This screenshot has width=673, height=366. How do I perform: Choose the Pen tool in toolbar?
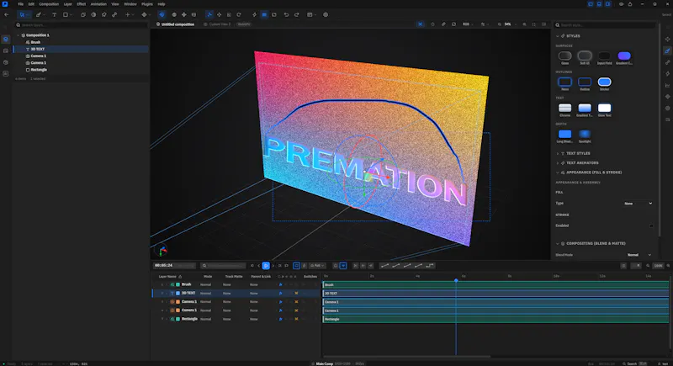38,14
